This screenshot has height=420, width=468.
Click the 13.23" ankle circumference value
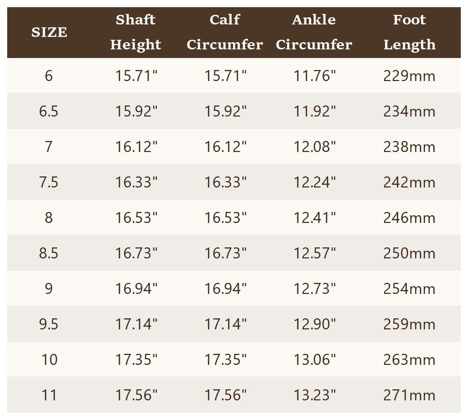pyautogui.click(x=315, y=395)
